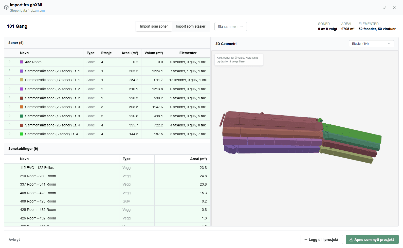Click the bright green swatch of the 6 soner row

coord(22,134)
